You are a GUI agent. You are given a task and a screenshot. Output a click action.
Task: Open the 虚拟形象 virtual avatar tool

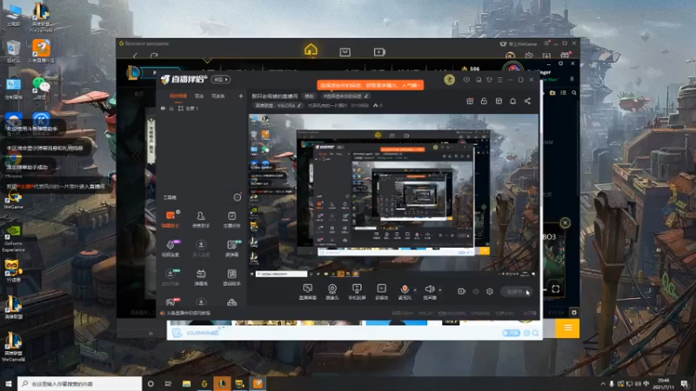(171, 277)
